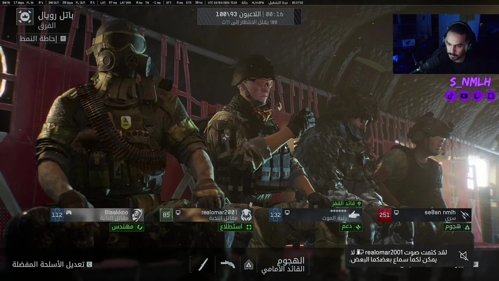Click the muted mic icon above realomar2001 card
Viewport: 499px width, 281px height.
pos(251,205)
